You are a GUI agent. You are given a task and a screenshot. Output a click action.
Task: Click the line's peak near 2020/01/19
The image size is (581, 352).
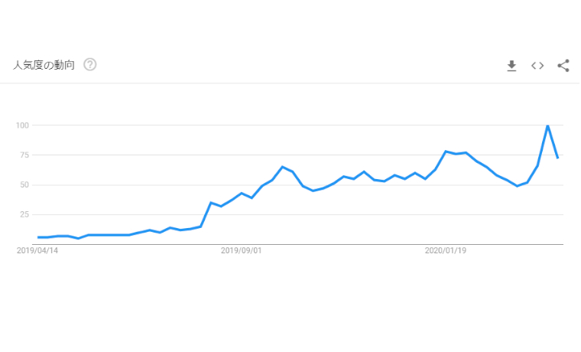click(446, 152)
